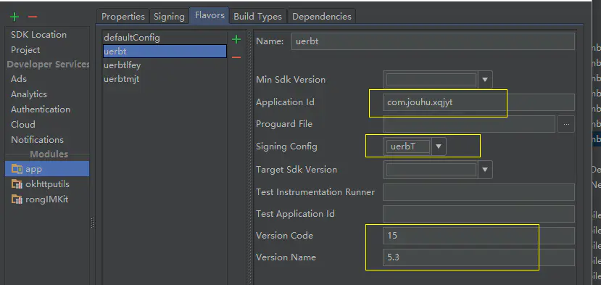Click the Application Id field
Image resolution: width=601 pixels, height=285 pixels.
pos(478,102)
